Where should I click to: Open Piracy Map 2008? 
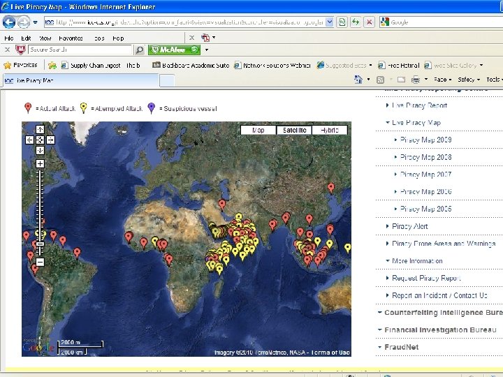point(425,157)
